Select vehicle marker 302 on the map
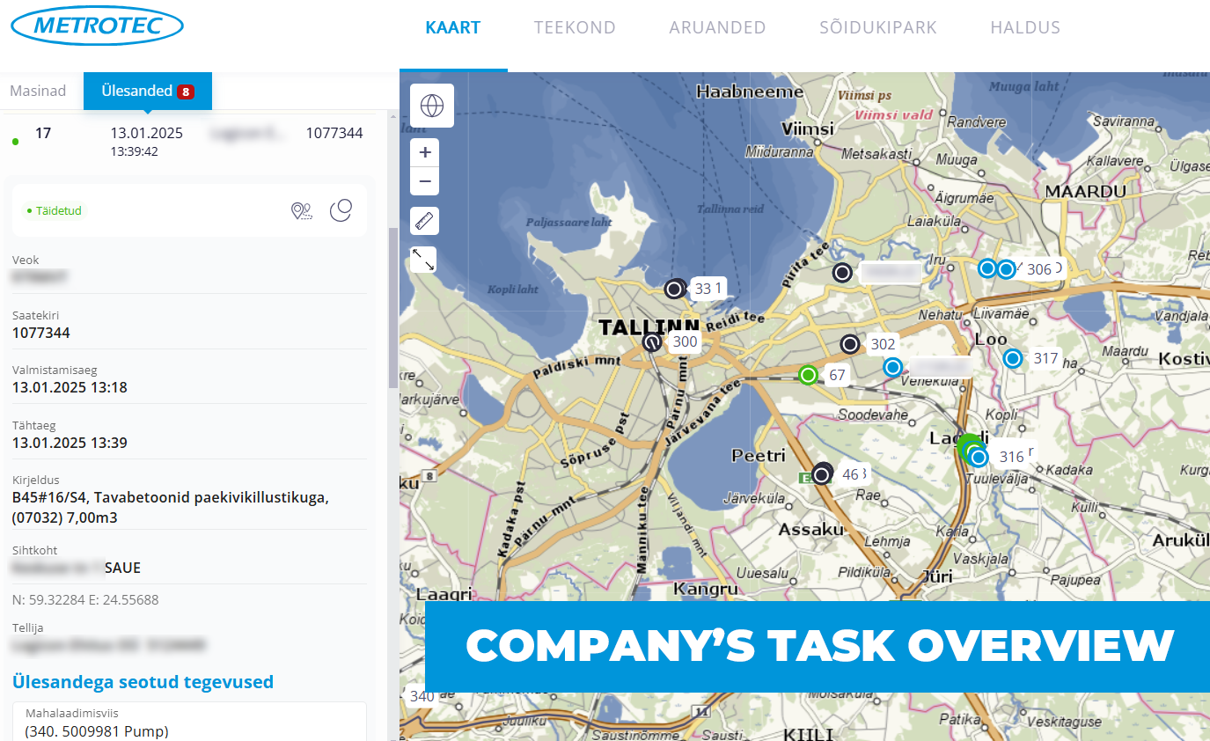Viewport: 1210px width, 741px height. click(x=850, y=345)
